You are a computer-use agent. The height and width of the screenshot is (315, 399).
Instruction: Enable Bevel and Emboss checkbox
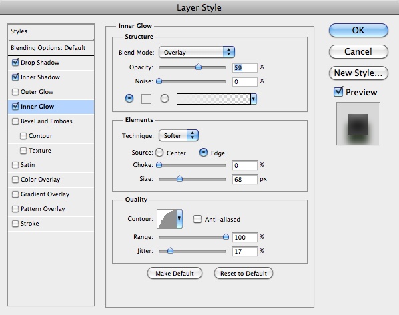point(15,121)
